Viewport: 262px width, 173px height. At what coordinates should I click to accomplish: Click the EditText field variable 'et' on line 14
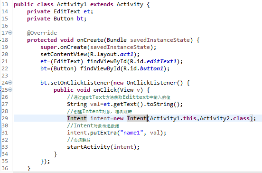pyautogui.click(x=87, y=11)
